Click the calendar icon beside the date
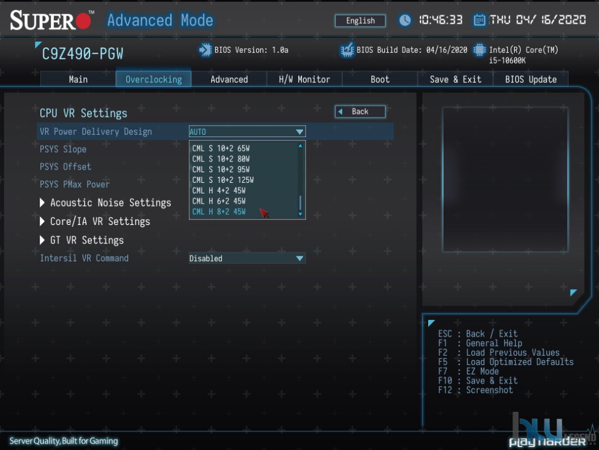599x450 pixels. 479,20
